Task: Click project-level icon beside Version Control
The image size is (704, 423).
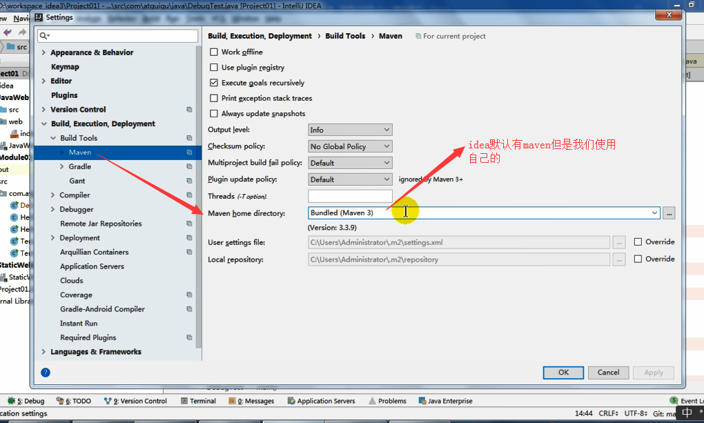Action: click(x=189, y=110)
